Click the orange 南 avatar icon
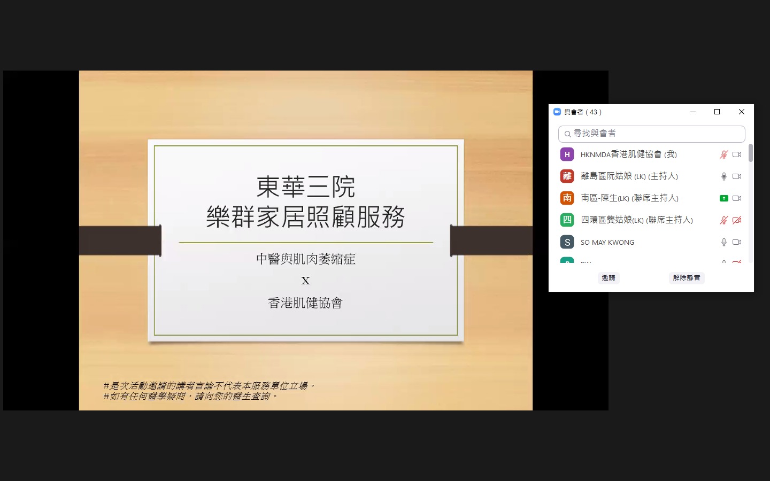 point(567,198)
